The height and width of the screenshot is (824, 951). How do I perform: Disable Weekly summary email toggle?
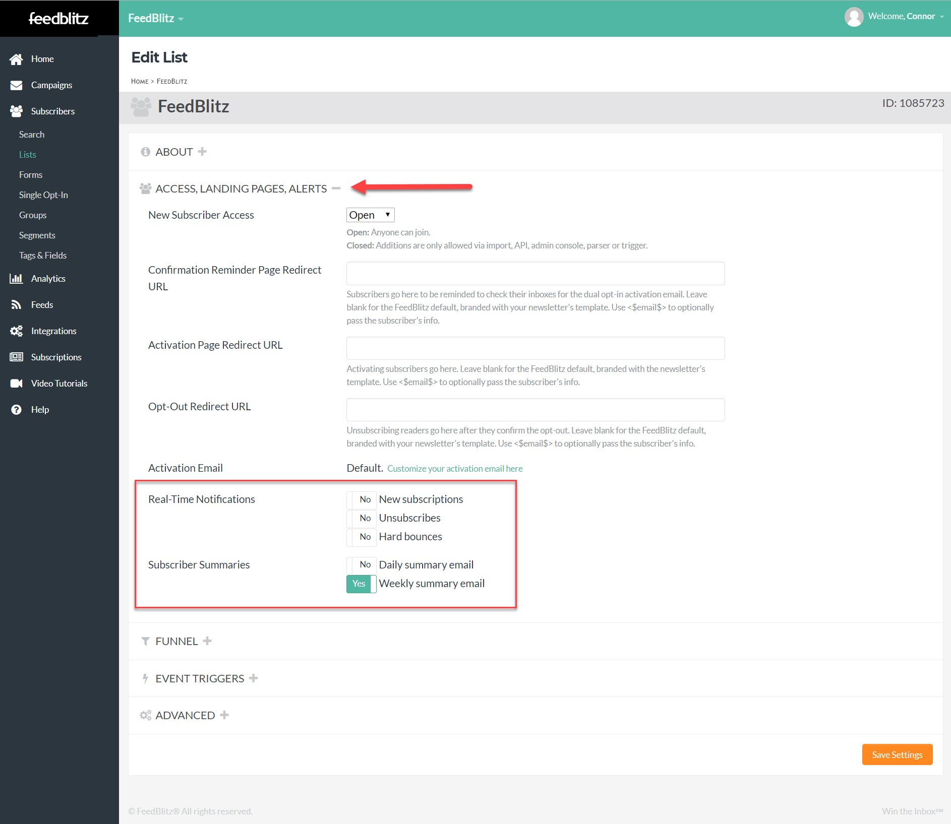(x=362, y=584)
